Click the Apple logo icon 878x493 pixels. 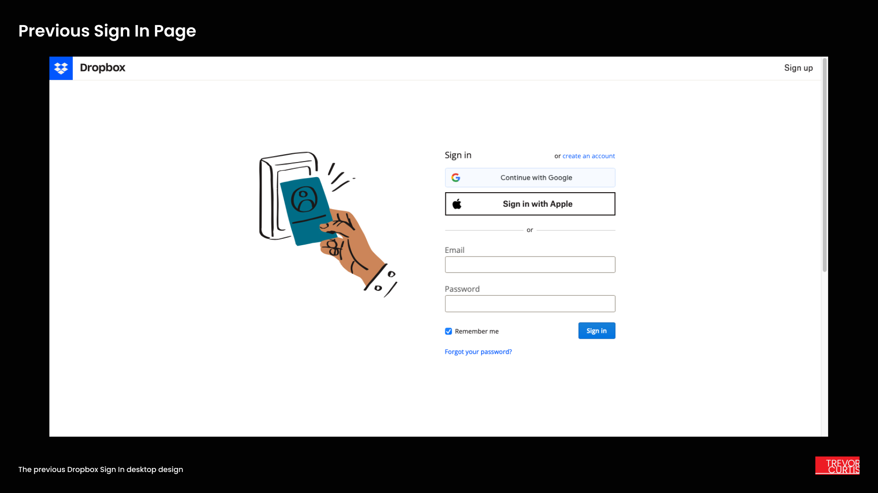(x=457, y=204)
